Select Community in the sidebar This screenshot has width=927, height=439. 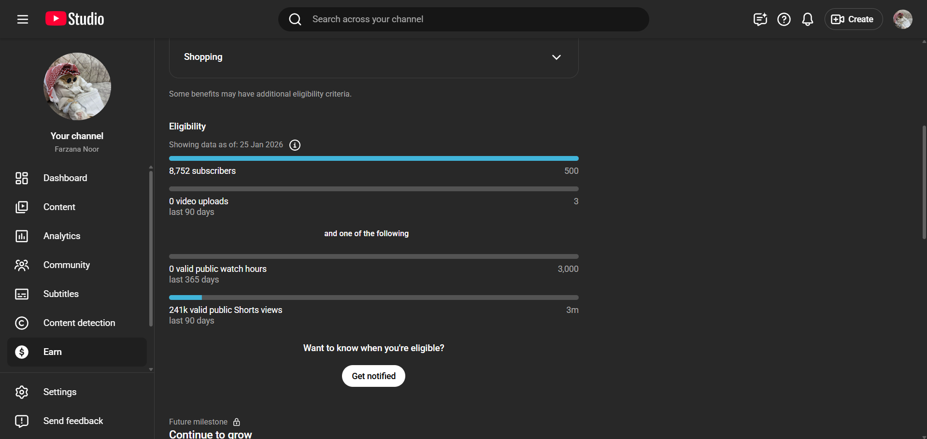click(x=67, y=265)
